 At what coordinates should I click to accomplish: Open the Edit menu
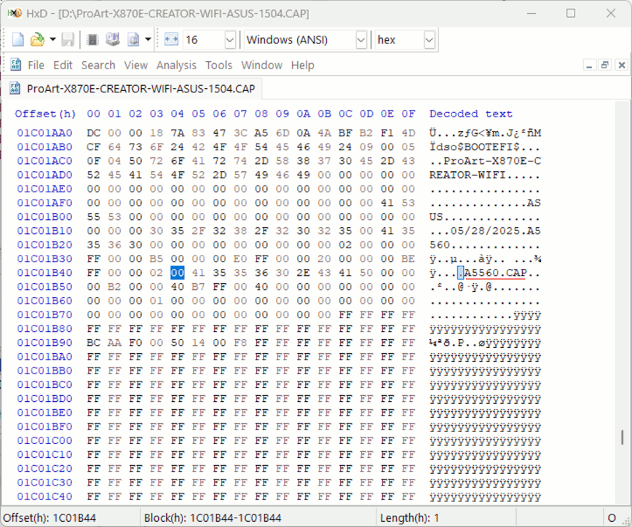[x=63, y=65]
